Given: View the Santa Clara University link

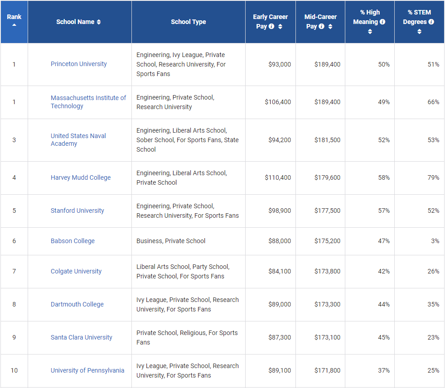Looking at the screenshot, I should click(82, 338).
